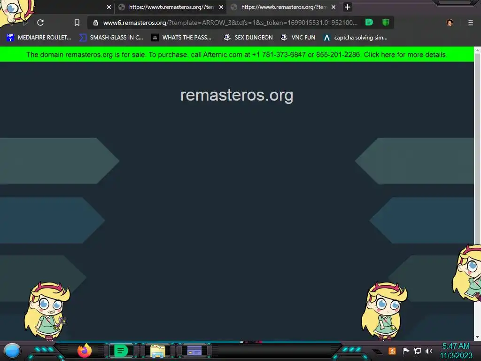Viewport: 481px width, 361px height.
Task: Open the purple card app on taskbar
Action: click(x=194, y=351)
